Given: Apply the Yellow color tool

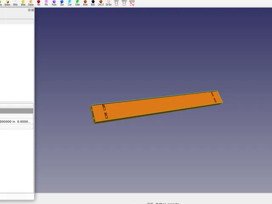Looking at the screenshot, I should (x=23, y=3).
